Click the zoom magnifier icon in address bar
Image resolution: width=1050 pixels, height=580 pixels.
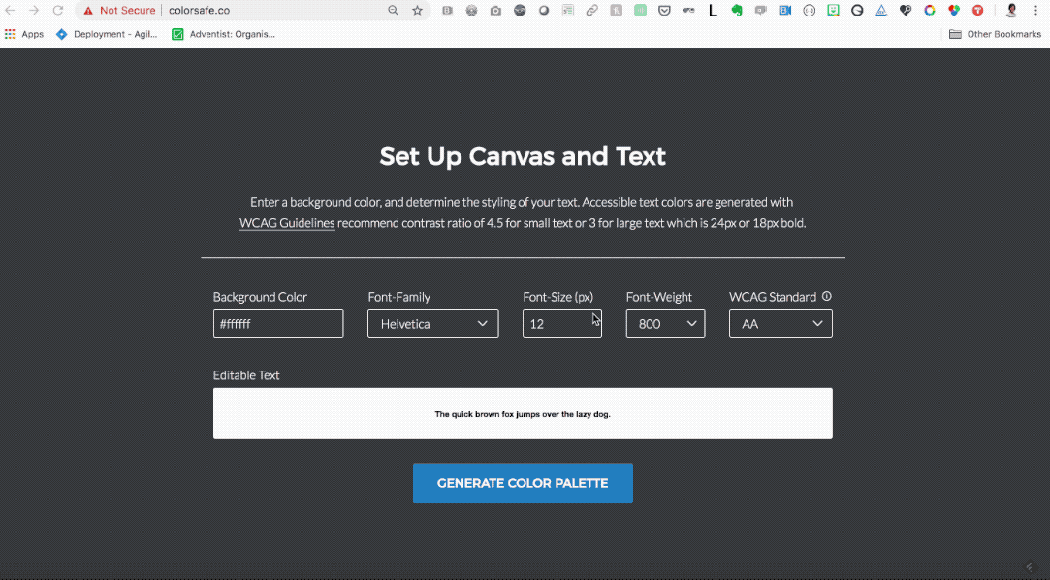coord(393,10)
